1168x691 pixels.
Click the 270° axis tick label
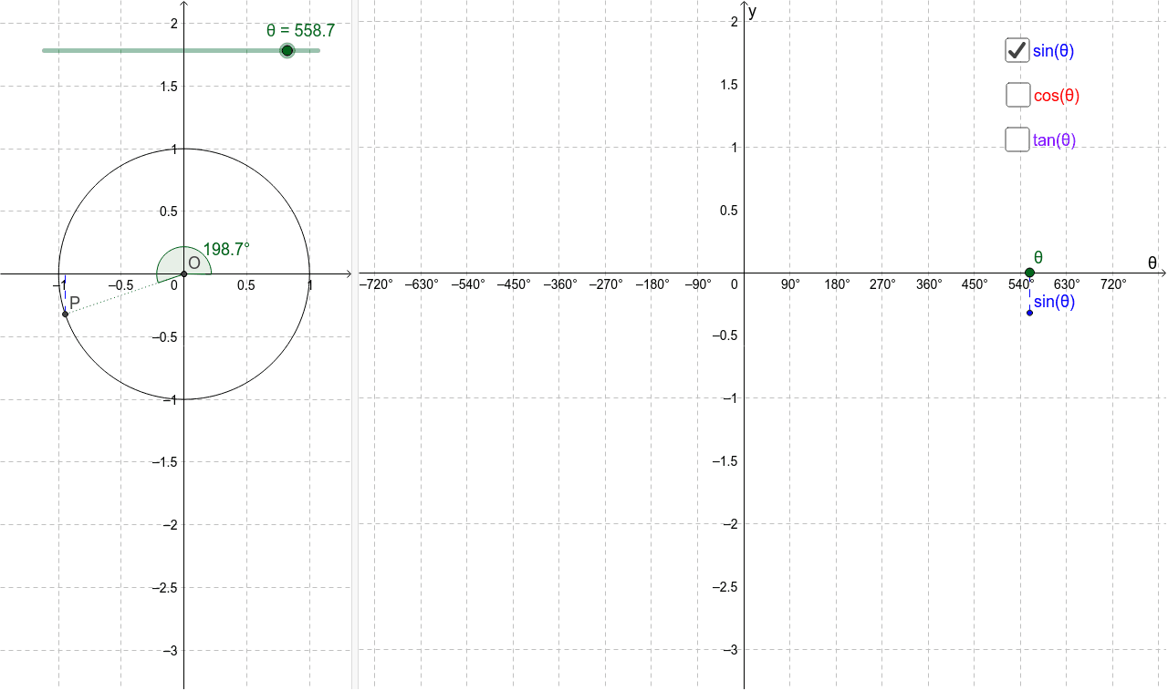click(x=882, y=284)
